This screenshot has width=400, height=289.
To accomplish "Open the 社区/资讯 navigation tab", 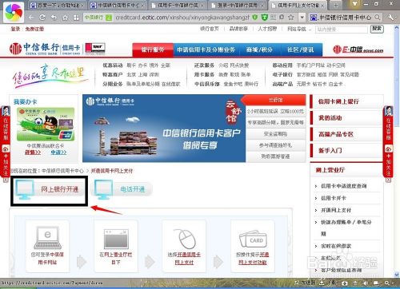I will pos(301,49).
